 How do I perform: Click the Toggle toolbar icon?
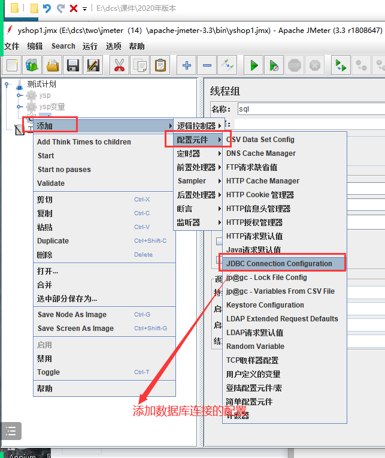pyautogui.click(x=228, y=65)
